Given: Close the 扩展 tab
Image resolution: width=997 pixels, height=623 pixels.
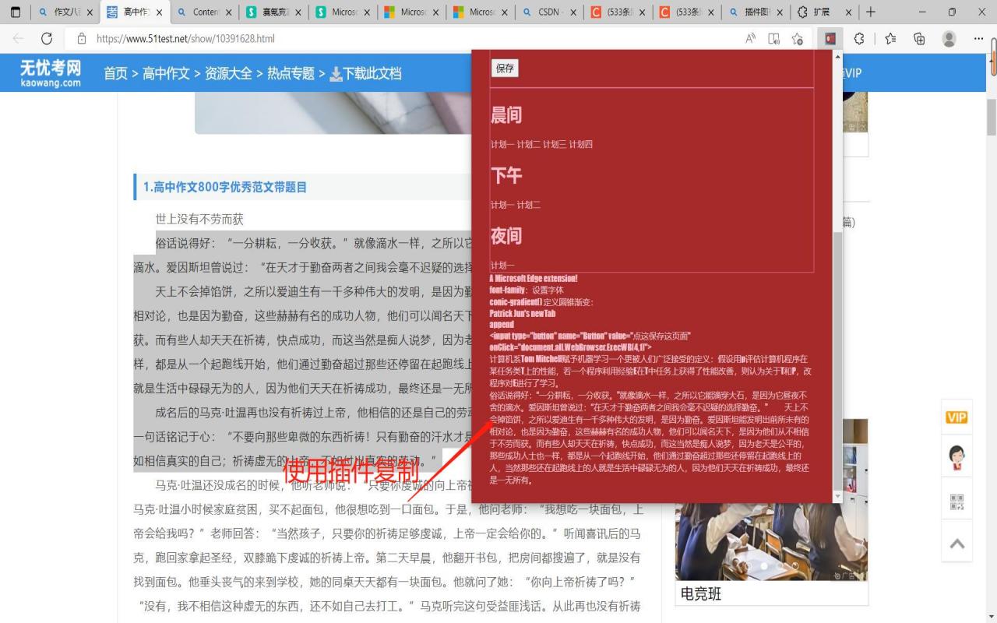Looking at the screenshot, I should coord(849,12).
